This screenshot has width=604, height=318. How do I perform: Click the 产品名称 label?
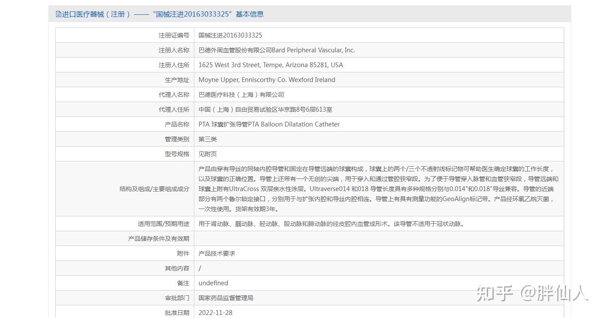click(x=177, y=124)
